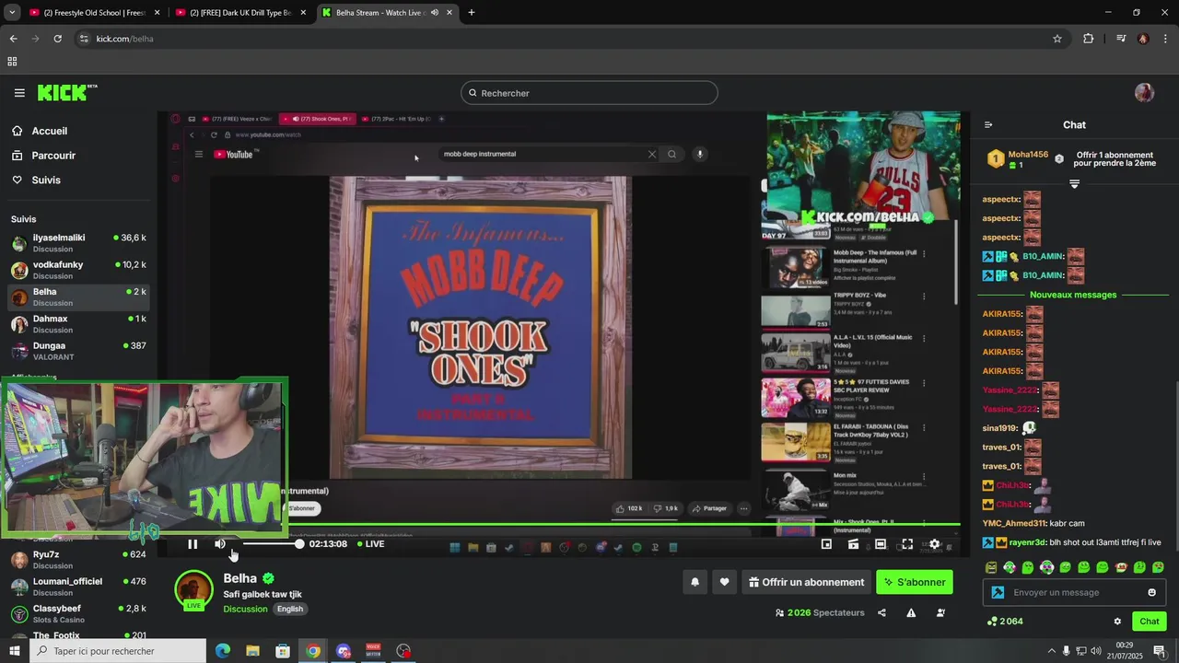This screenshot has height=663, width=1179.
Task: Click the Rechercher search field
Action: [589, 93]
